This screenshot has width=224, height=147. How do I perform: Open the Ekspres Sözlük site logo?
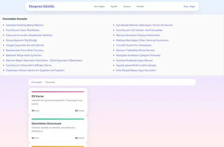pos(41,6)
